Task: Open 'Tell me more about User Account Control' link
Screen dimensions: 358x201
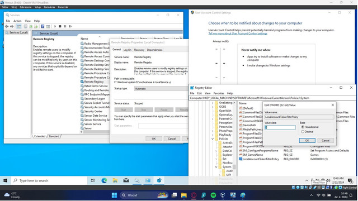Action: [238, 33]
